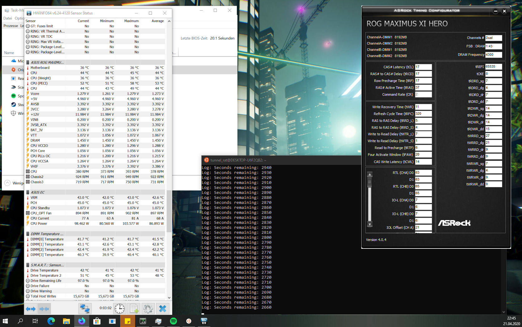
Task: Click the tWRRD_sg value field
Action: point(494,136)
